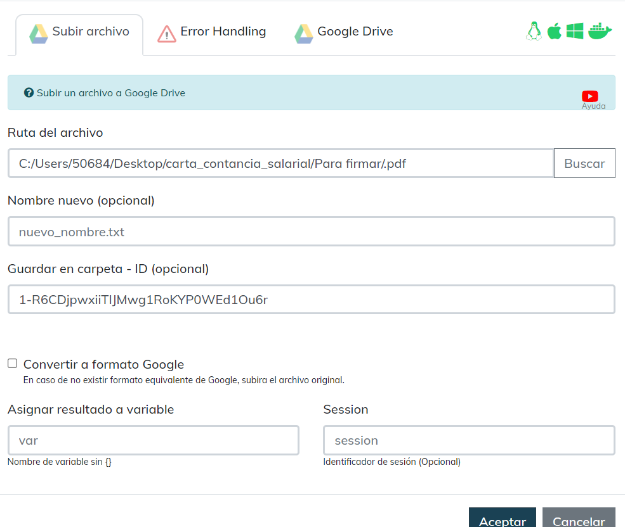Click the Windows platform icon
Viewport: 625px width, 527px height.
pyautogui.click(x=575, y=31)
